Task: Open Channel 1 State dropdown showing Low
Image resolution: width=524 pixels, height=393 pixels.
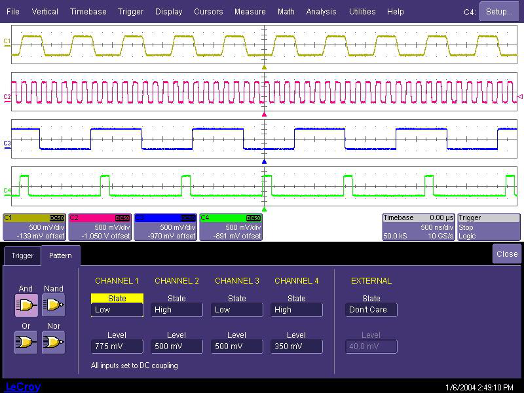Action: pyautogui.click(x=117, y=310)
